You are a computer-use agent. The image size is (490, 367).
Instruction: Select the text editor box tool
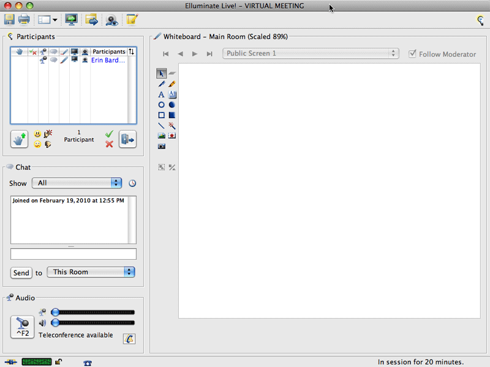(x=172, y=94)
